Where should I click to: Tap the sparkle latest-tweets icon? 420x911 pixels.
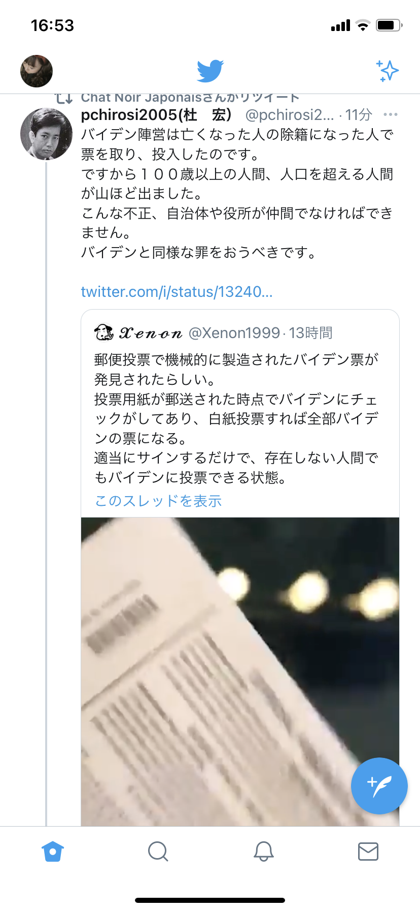click(388, 71)
